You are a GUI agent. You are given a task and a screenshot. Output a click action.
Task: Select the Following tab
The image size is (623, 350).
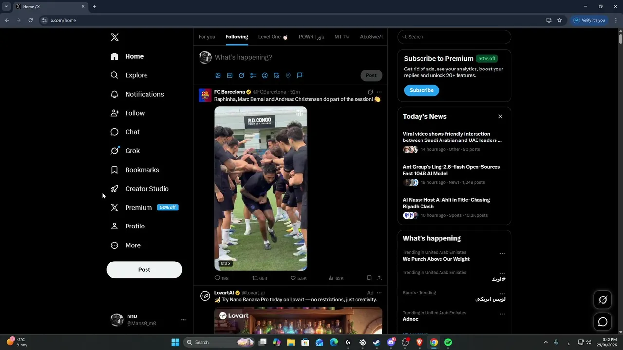pyautogui.click(x=237, y=37)
